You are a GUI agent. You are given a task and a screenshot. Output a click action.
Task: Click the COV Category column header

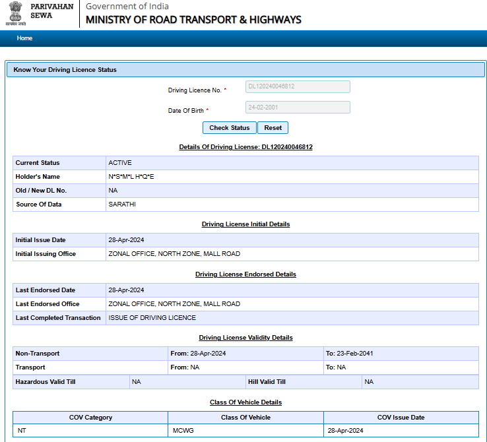click(x=90, y=418)
